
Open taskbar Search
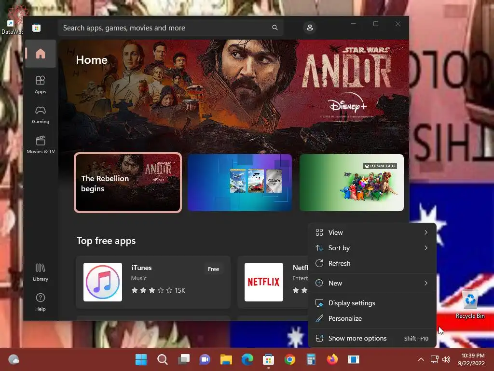click(x=162, y=359)
